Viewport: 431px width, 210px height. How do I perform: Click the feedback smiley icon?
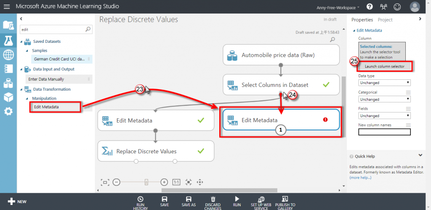pos(397,7)
